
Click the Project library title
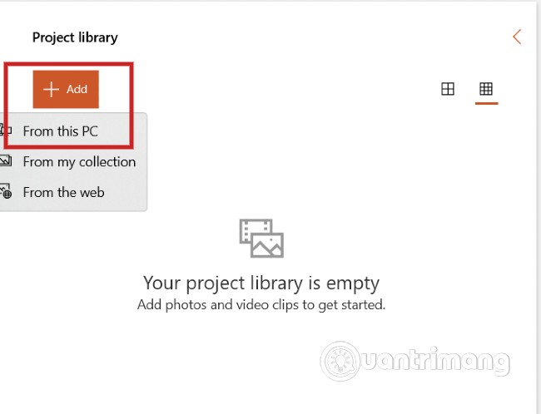coord(75,37)
